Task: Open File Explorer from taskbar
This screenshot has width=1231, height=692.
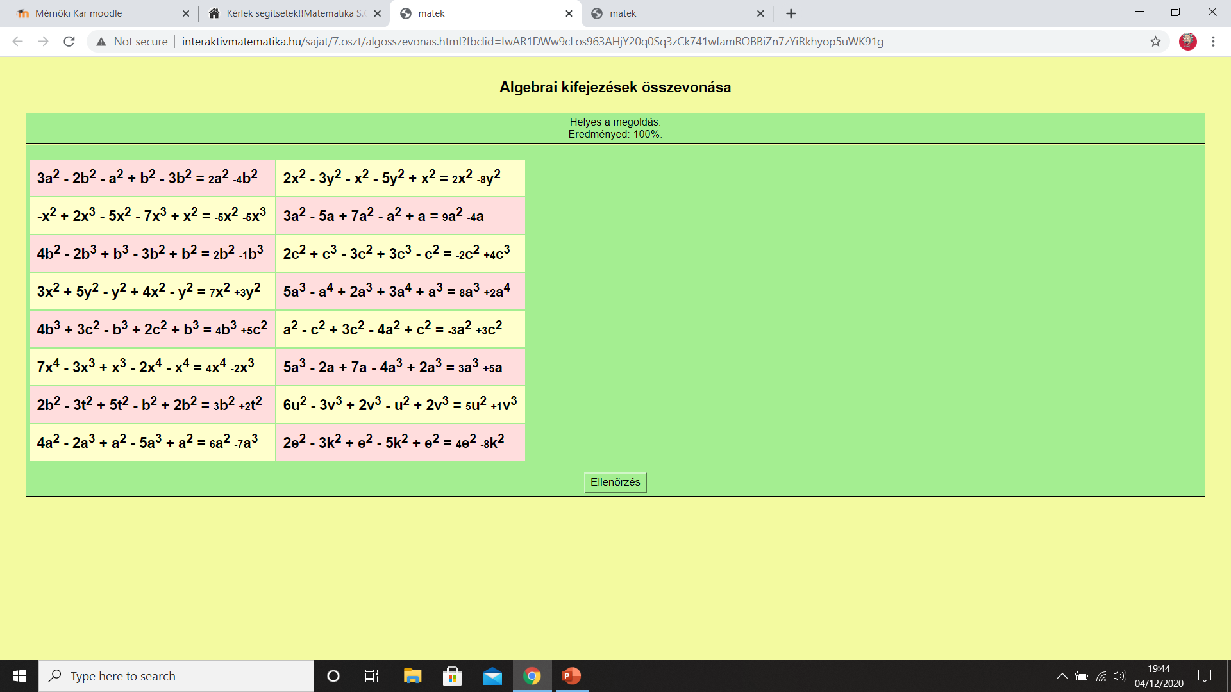Action: (412, 676)
